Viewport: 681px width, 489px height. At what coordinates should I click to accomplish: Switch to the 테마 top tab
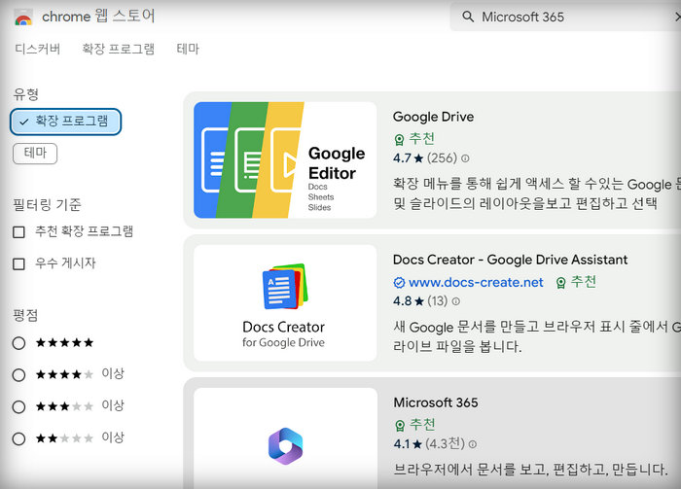(188, 49)
